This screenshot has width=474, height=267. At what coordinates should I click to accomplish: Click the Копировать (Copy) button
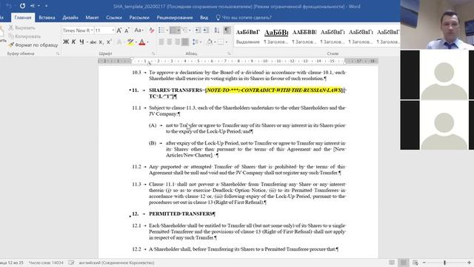tap(24, 36)
